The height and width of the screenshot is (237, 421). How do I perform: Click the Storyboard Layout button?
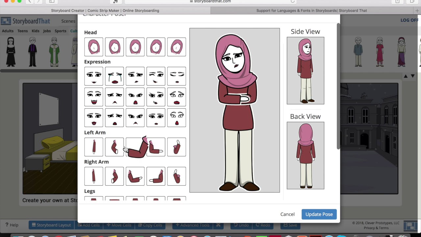point(51,225)
